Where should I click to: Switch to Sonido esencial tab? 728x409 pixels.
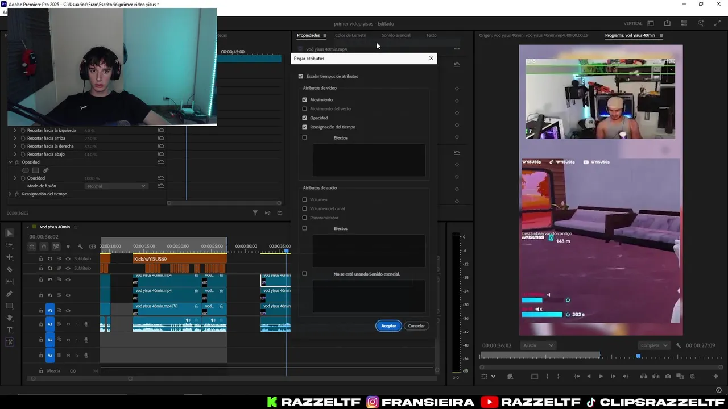coord(396,35)
